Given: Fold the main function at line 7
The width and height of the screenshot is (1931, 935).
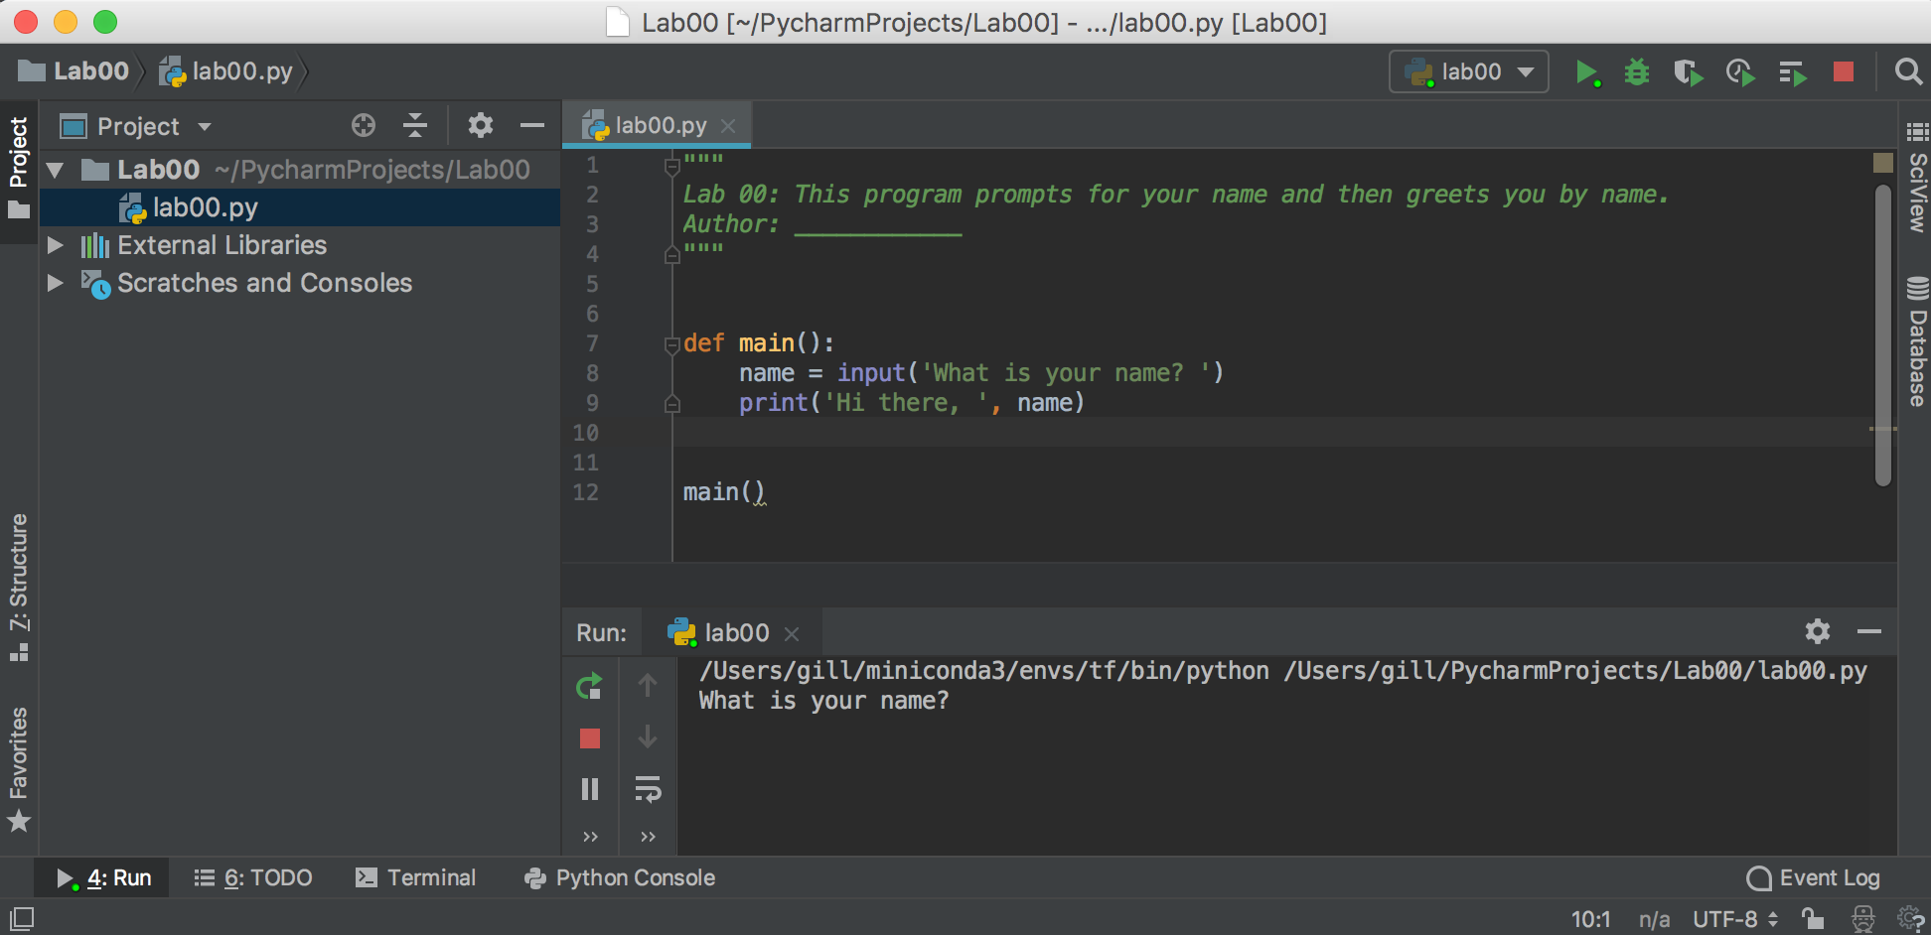Looking at the screenshot, I should [671, 344].
